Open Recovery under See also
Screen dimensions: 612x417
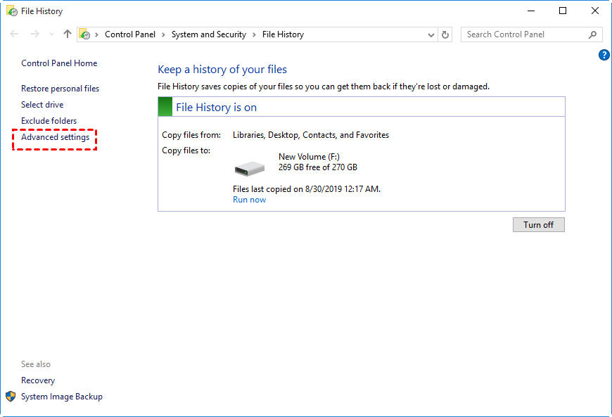click(x=38, y=380)
